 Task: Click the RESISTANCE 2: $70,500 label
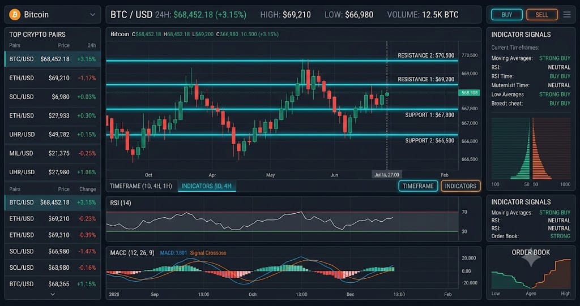pyautogui.click(x=426, y=55)
